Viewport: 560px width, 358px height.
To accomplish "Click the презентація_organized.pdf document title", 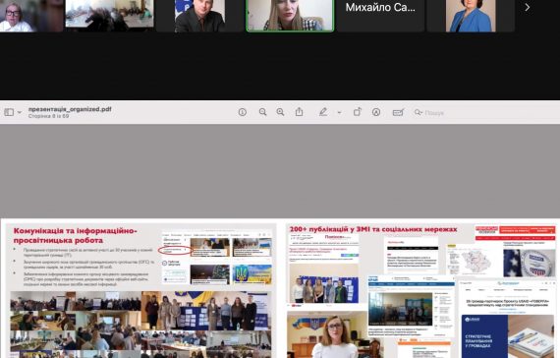I will pyautogui.click(x=70, y=109).
